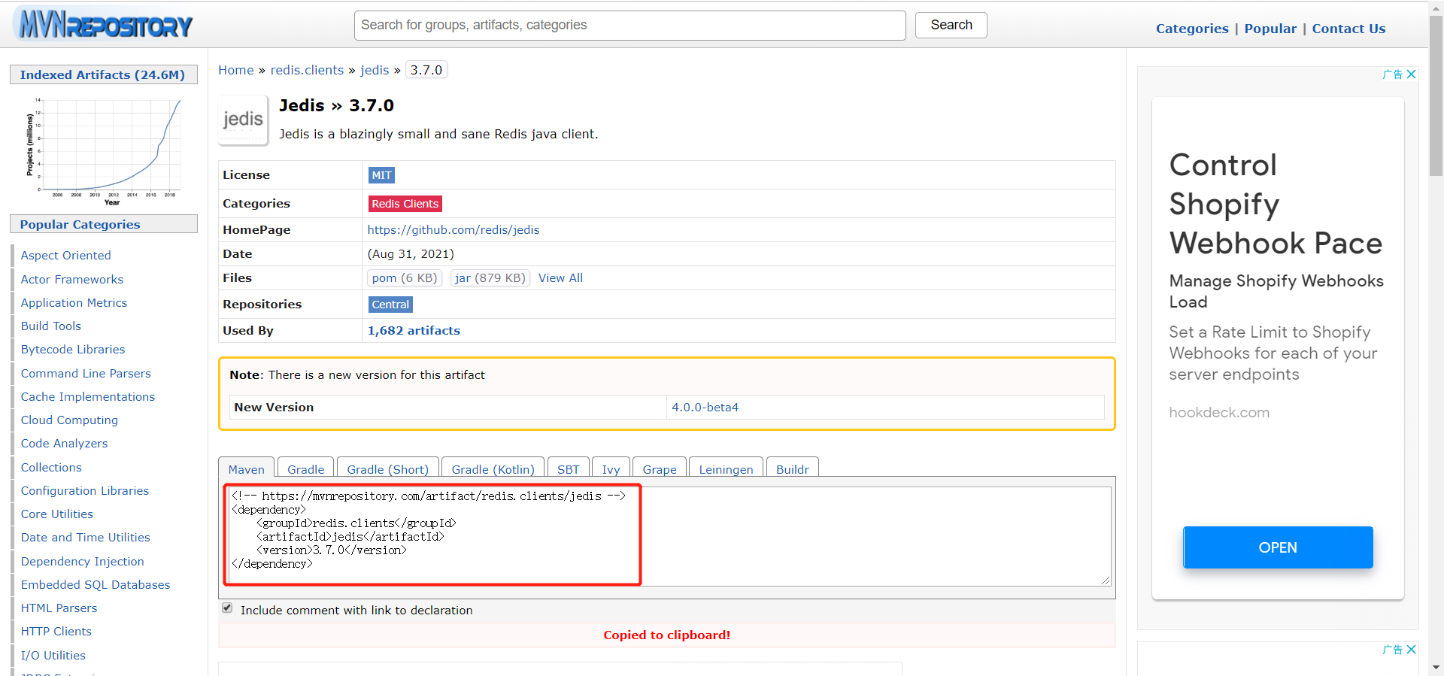
Task: Focus the search input field
Action: [x=629, y=26]
